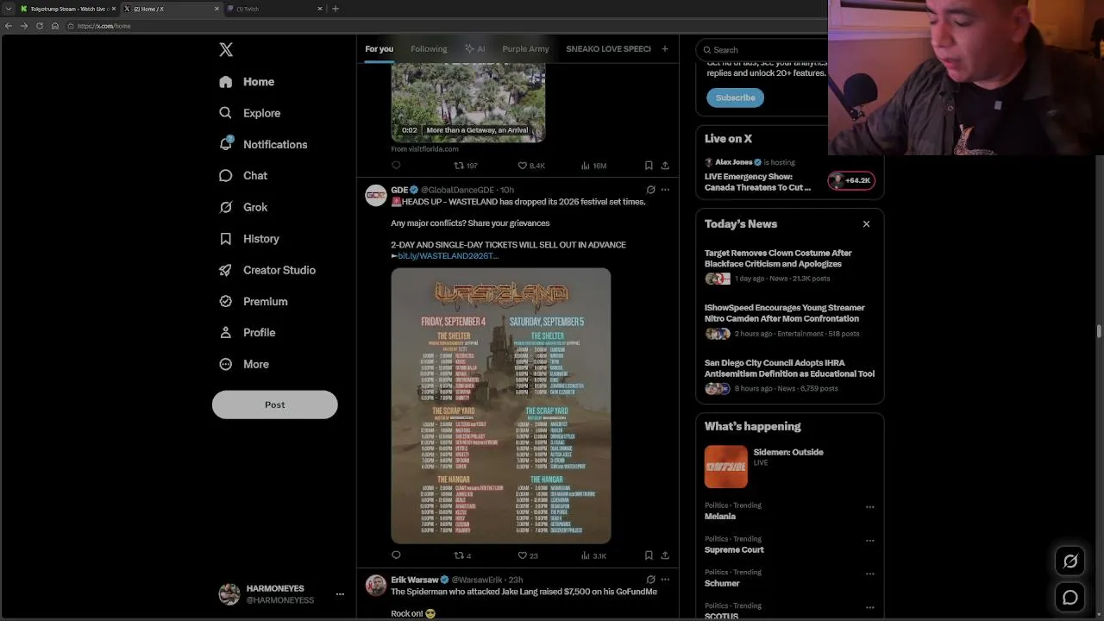This screenshot has width=1104, height=621.
Task: View analytics of the 16M views post
Action: pos(593,166)
